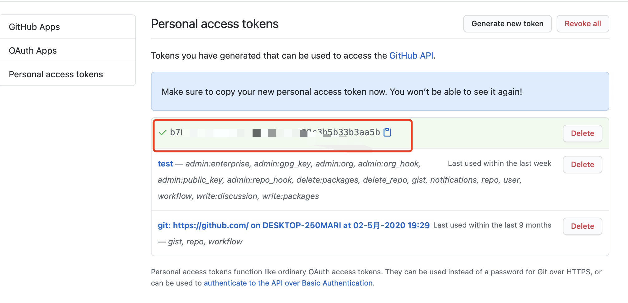The width and height of the screenshot is (628, 303).
Task: Delete the DESKTOP-250MARI git token
Action: pyautogui.click(x=582, y=226)
